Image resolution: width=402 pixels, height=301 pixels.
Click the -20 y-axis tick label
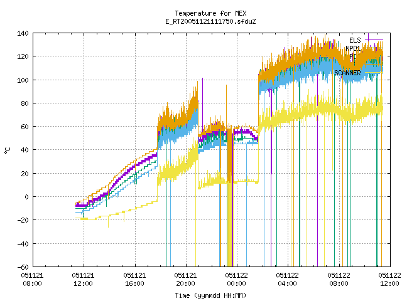[23, 220]
